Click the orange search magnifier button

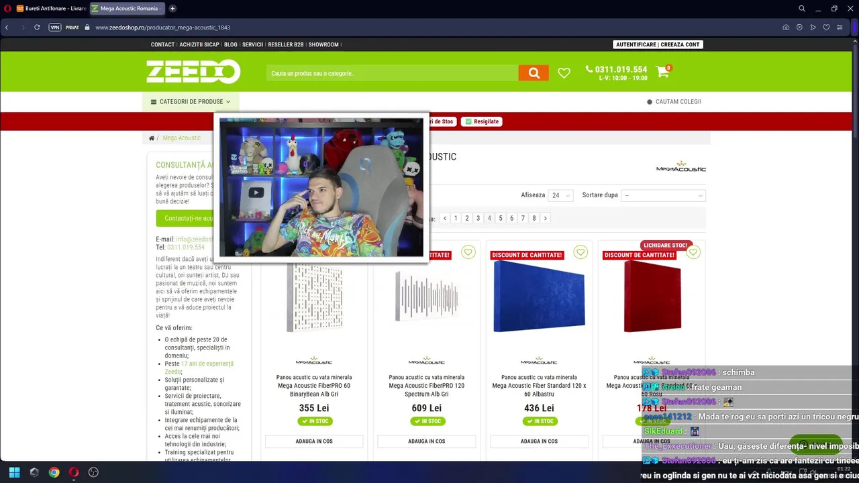click(x=534, y=73)
